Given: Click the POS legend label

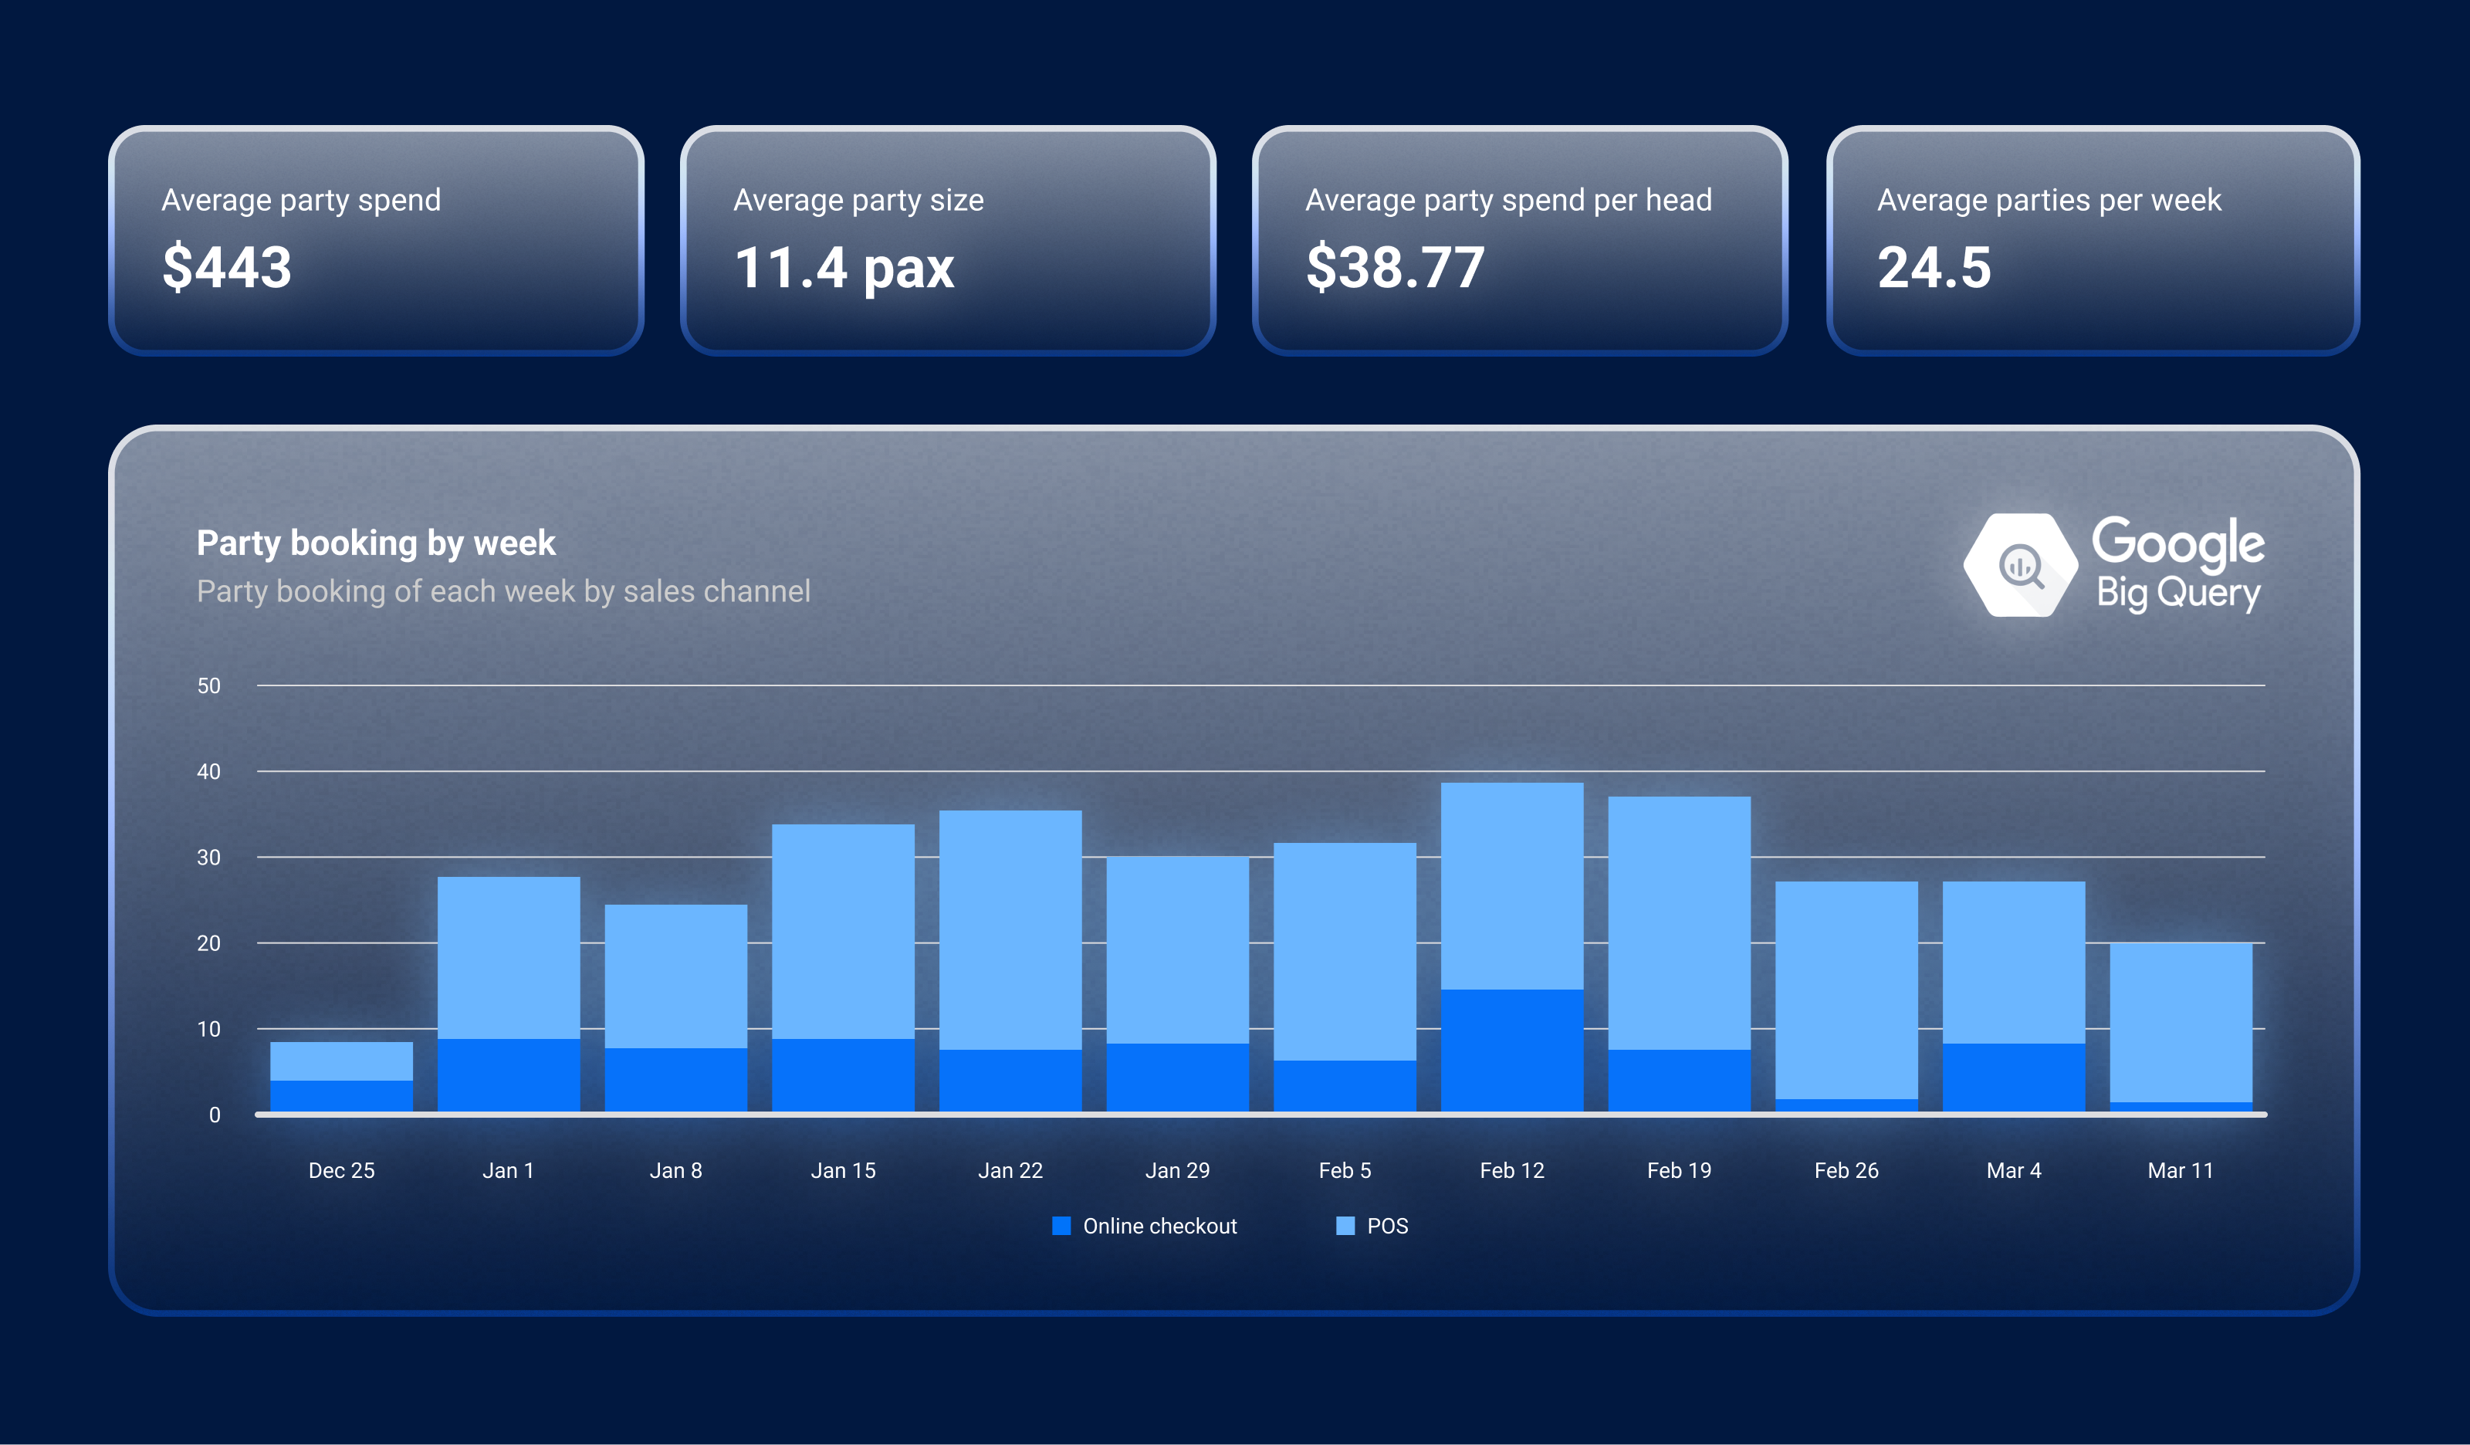Looking at the screenshot, I should point(1387,1226).
